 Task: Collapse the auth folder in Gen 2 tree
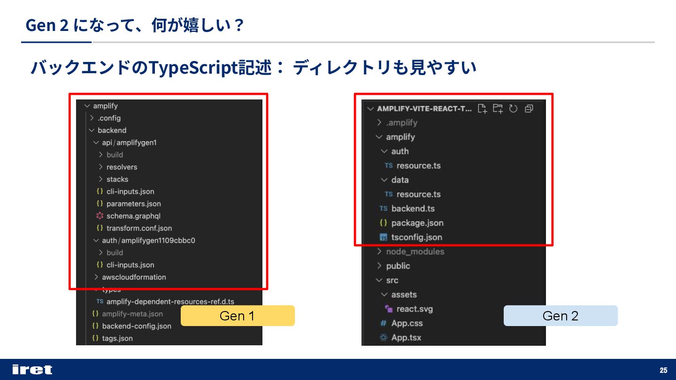click(384, 152)
